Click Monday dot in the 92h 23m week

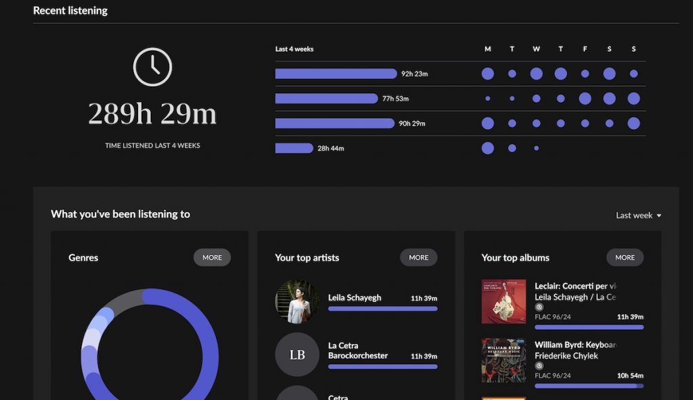click(x=487, y=74)
